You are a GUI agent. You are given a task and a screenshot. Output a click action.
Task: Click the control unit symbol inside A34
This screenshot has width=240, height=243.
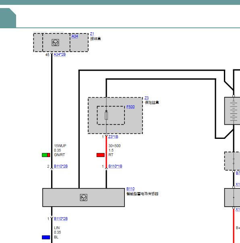55,42
